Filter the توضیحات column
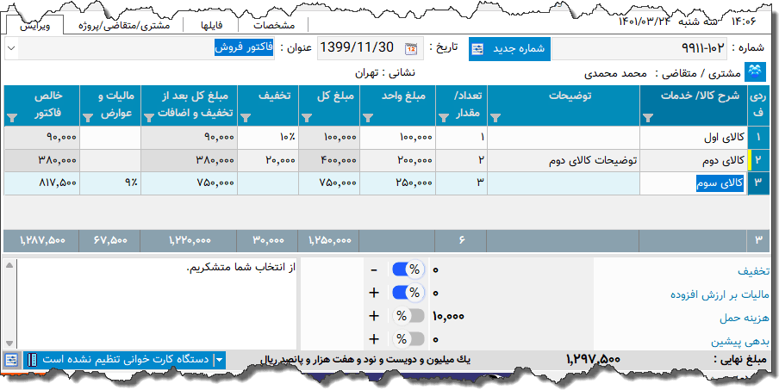 tap(495, 118)
